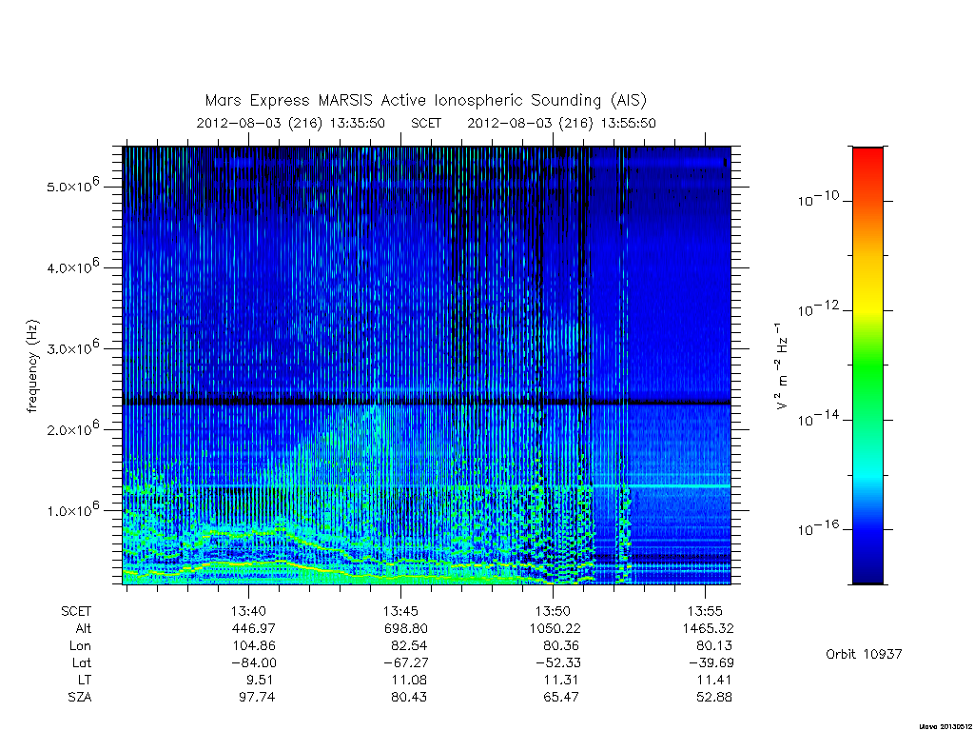Click the time tick label '13:55'
Screen dimensions: 974x731
705,612
